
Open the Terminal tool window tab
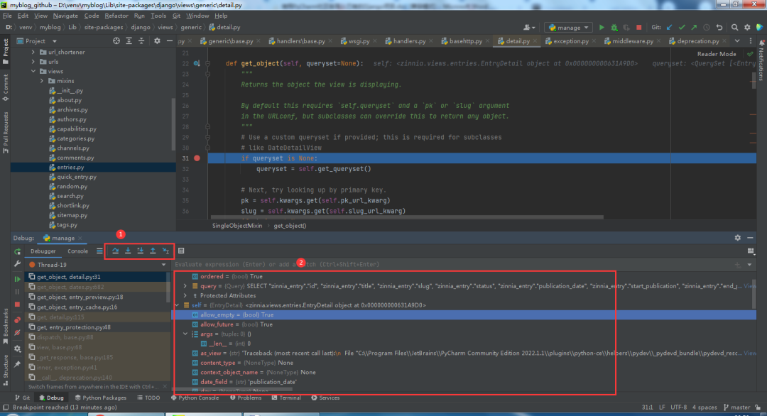(286, 398)
